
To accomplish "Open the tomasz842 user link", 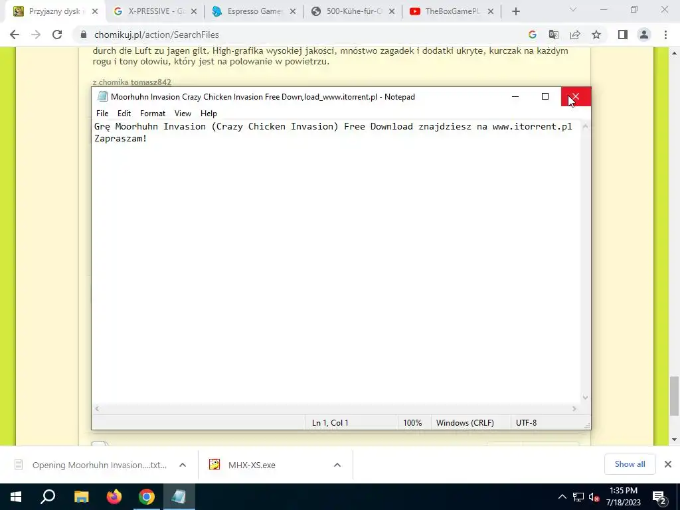I will pos(151,82).
